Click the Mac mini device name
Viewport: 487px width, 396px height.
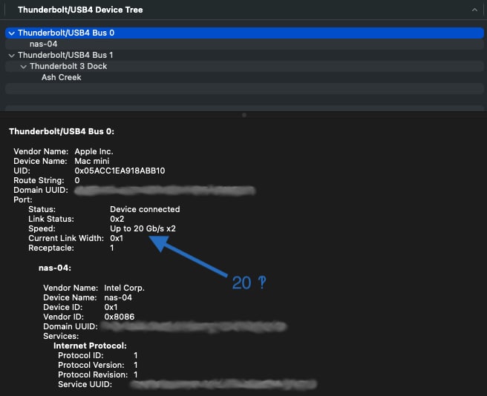tap(92, 161)
